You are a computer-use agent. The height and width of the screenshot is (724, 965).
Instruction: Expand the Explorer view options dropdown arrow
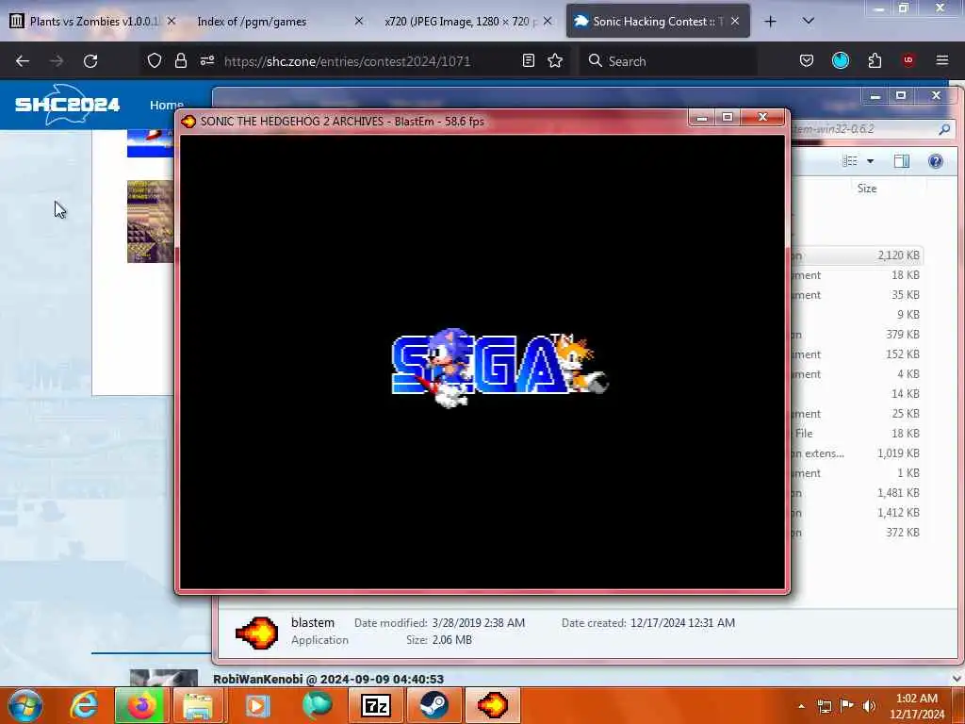870,160
